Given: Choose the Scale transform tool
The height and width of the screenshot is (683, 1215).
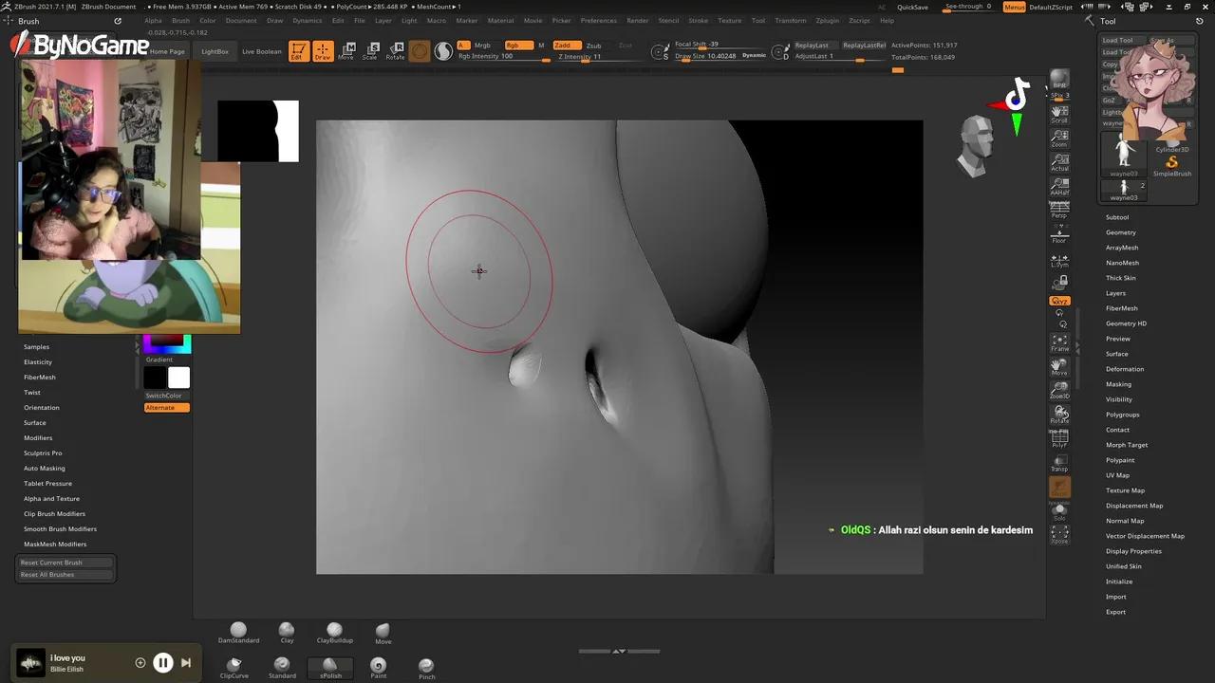Looking at the screenshot, I should 370,51.
